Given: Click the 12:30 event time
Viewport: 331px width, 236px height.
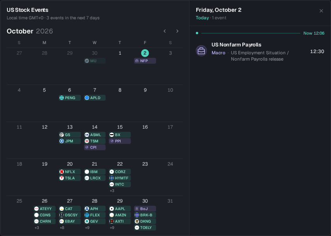Looking at the screenshot, I should (x=317, y=52).
